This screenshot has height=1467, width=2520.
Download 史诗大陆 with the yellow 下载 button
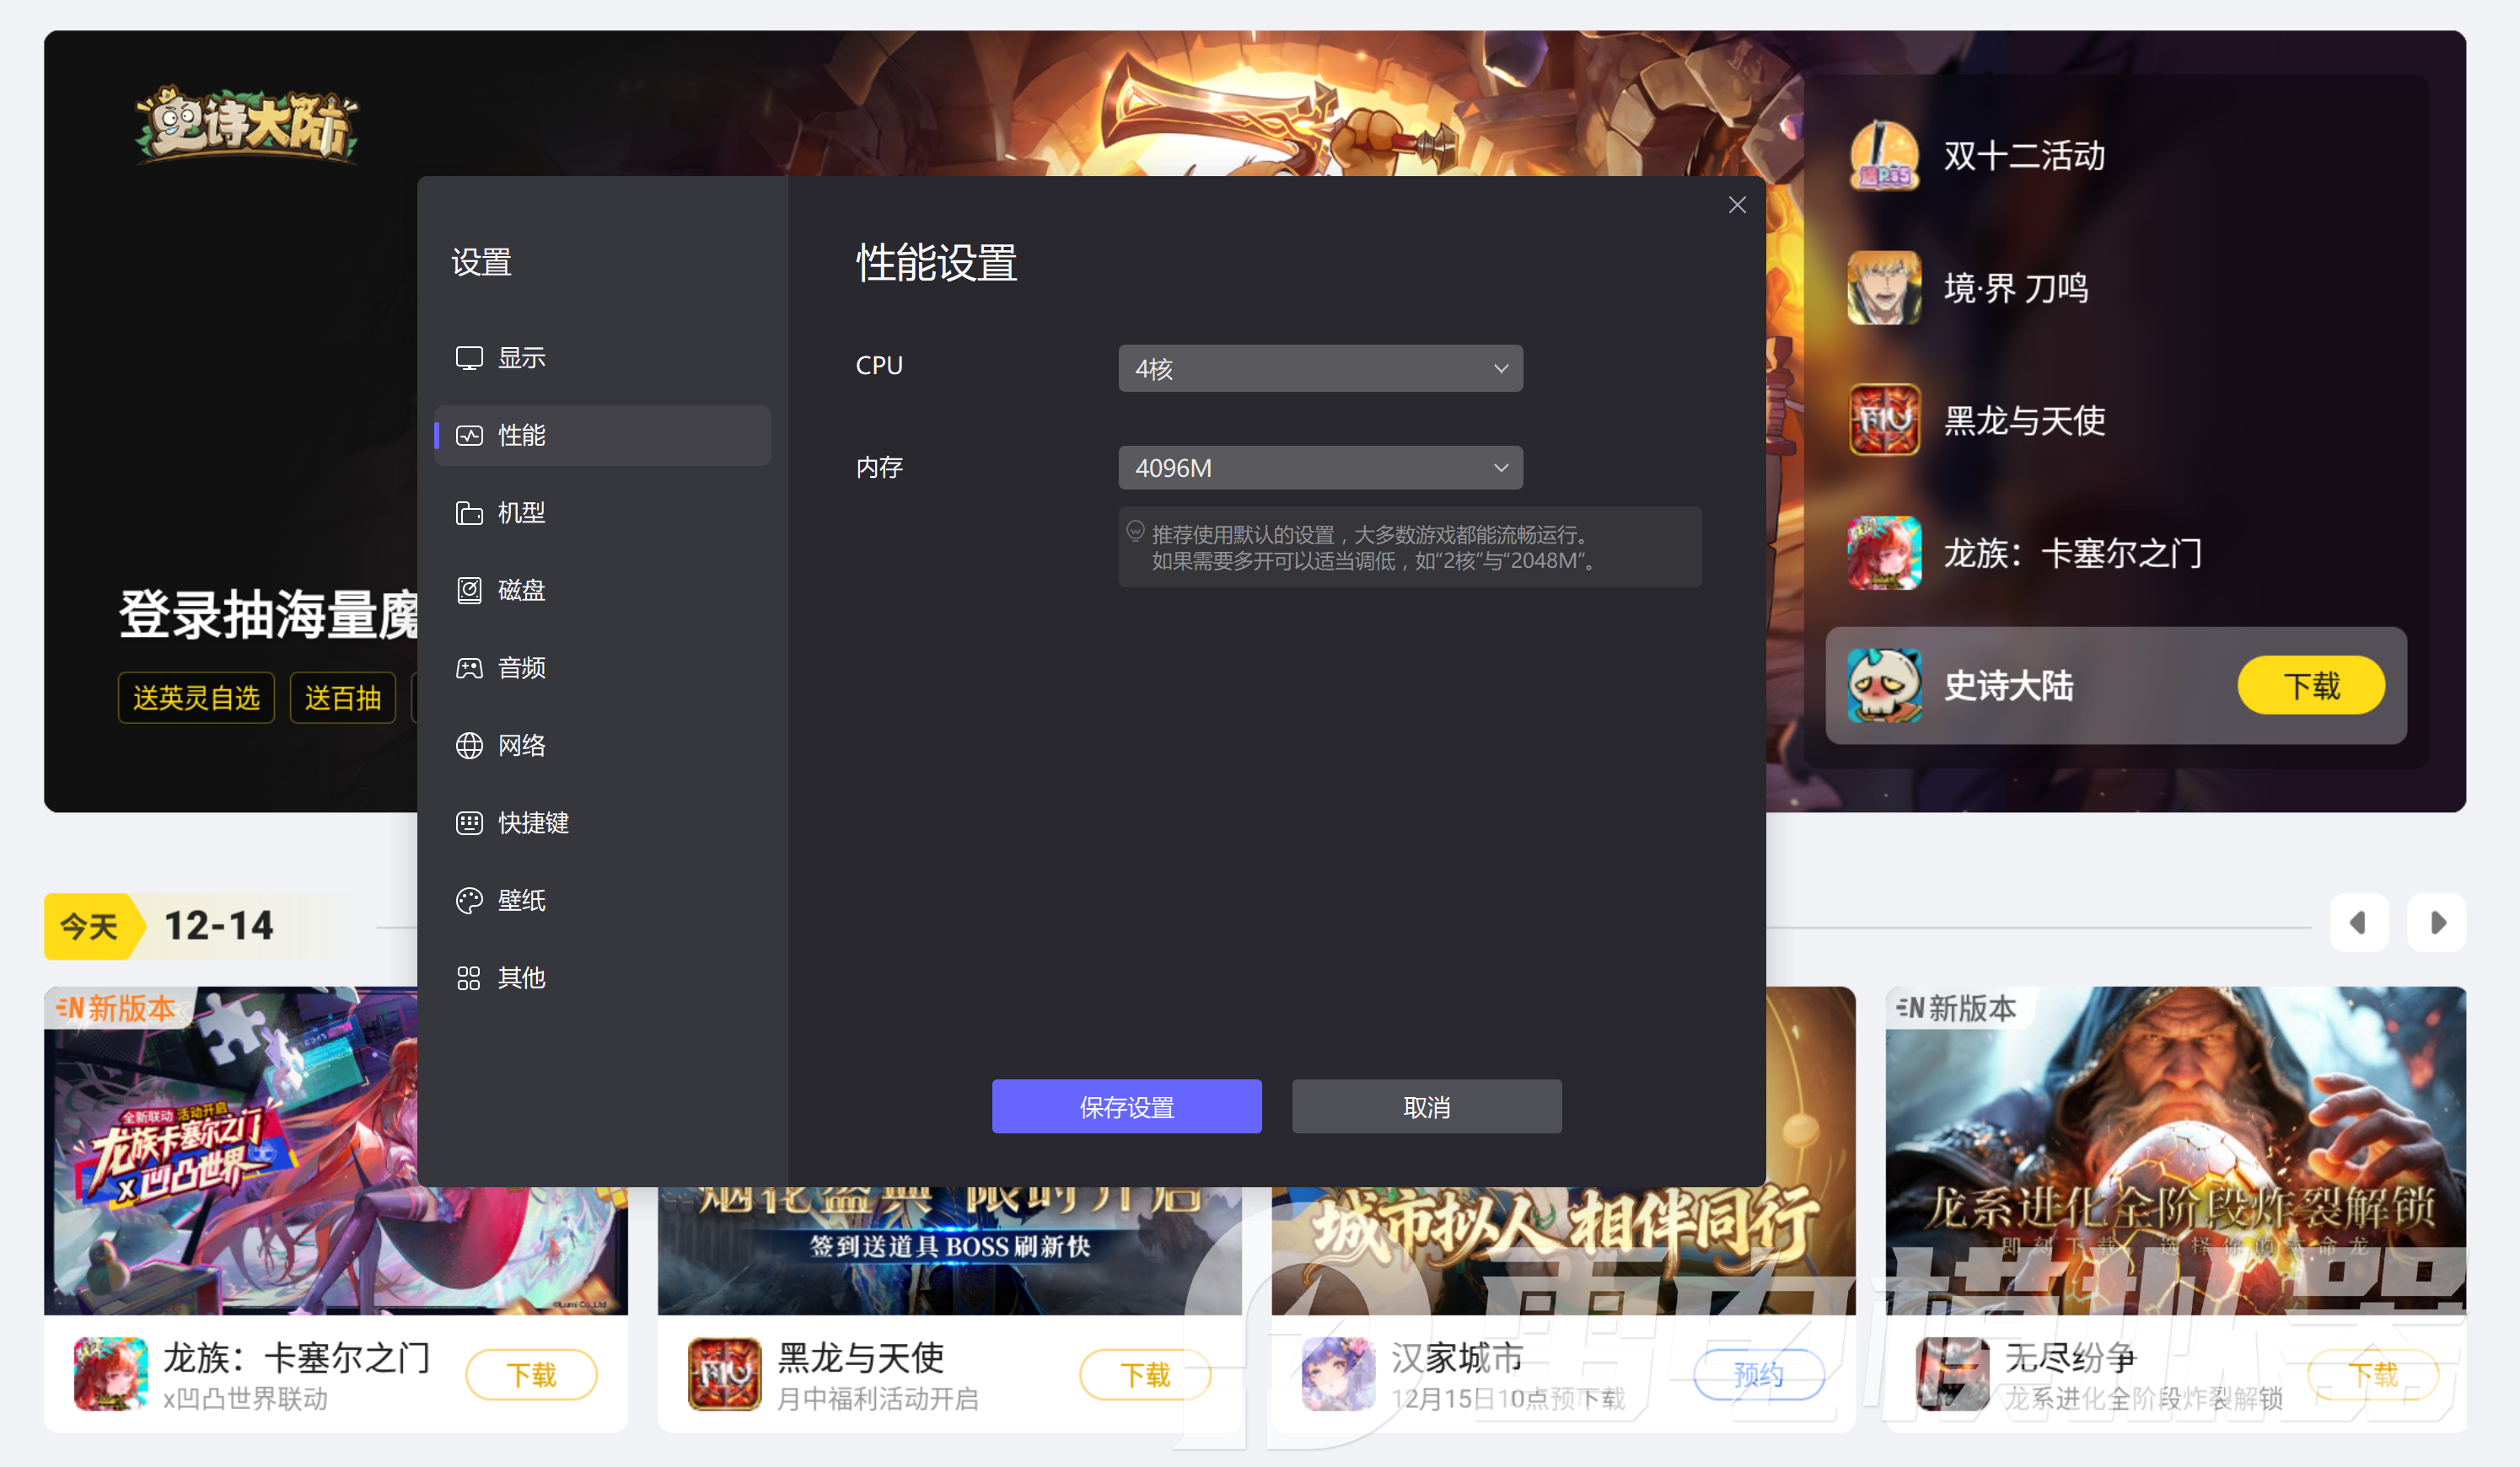tap(2310, 686)
